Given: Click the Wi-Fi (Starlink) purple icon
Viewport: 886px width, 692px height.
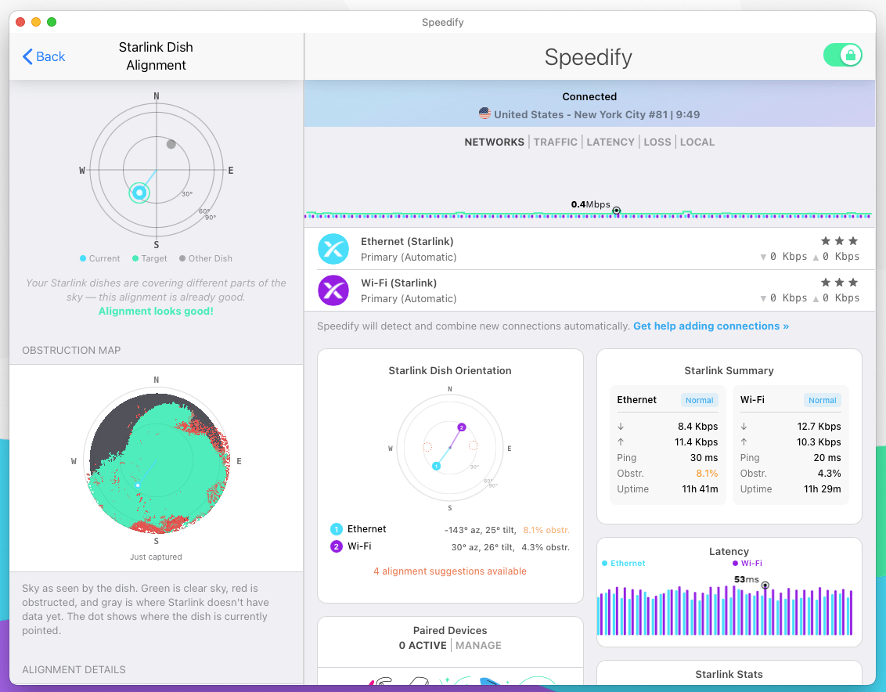Looking at the screenshot, I should [x=333, y=290].
